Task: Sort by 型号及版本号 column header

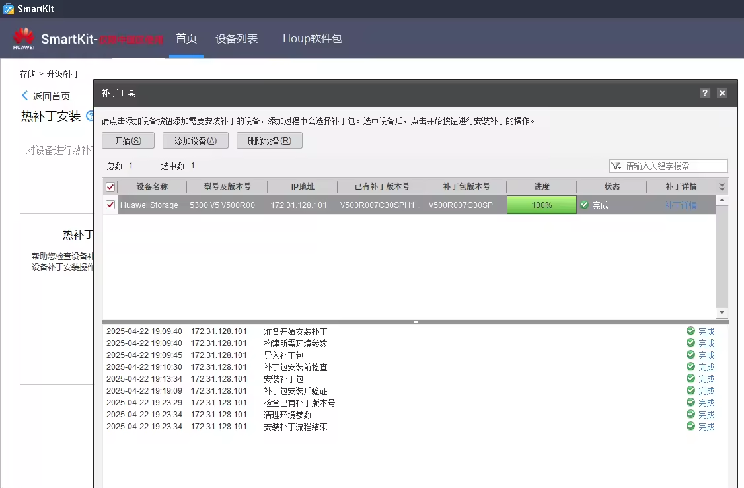Action: click(x=227, y=187)
